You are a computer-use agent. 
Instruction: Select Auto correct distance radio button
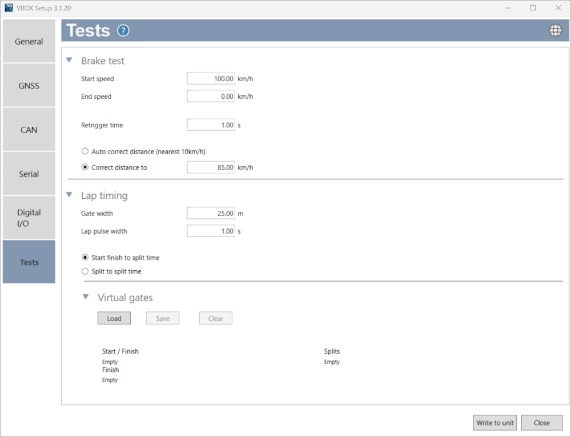tap(85, 151)
